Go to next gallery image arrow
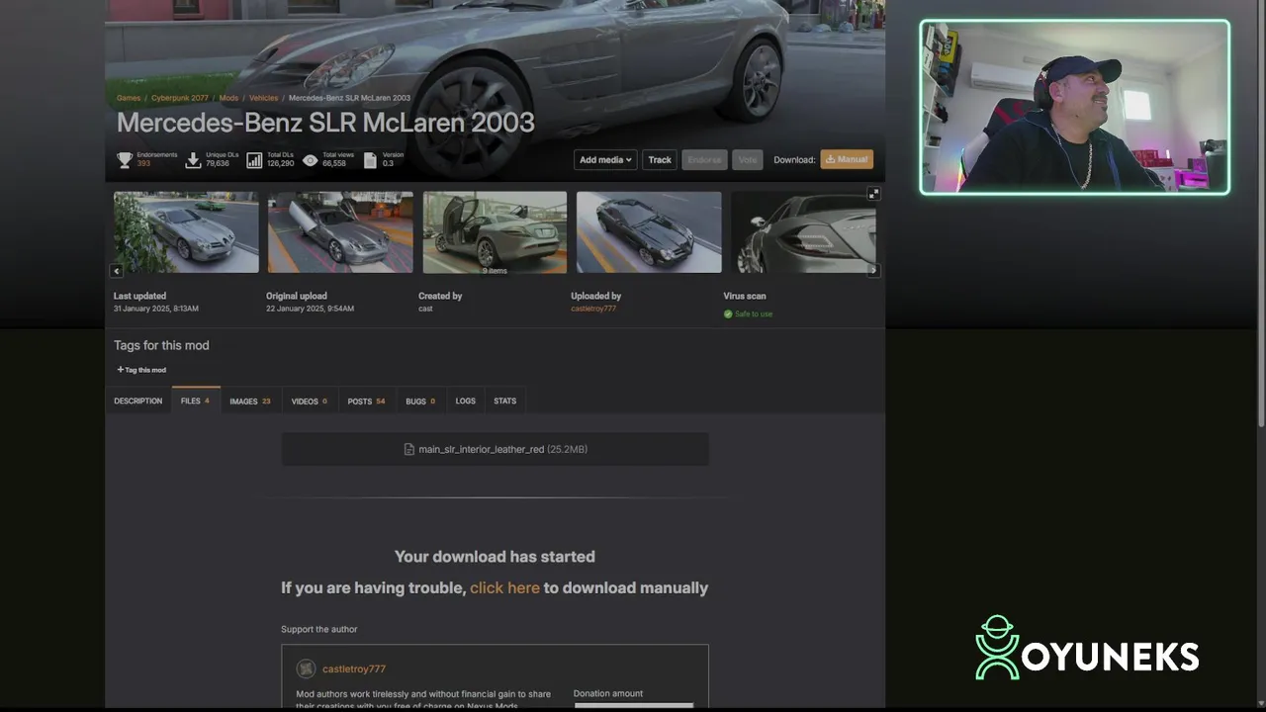Screen dimensions: 1266x712 click(x=873, y=270)
